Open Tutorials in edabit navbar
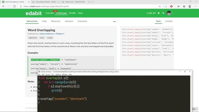Image resolution: width=199 pixels, height=112 pixels. pos(49,13)
